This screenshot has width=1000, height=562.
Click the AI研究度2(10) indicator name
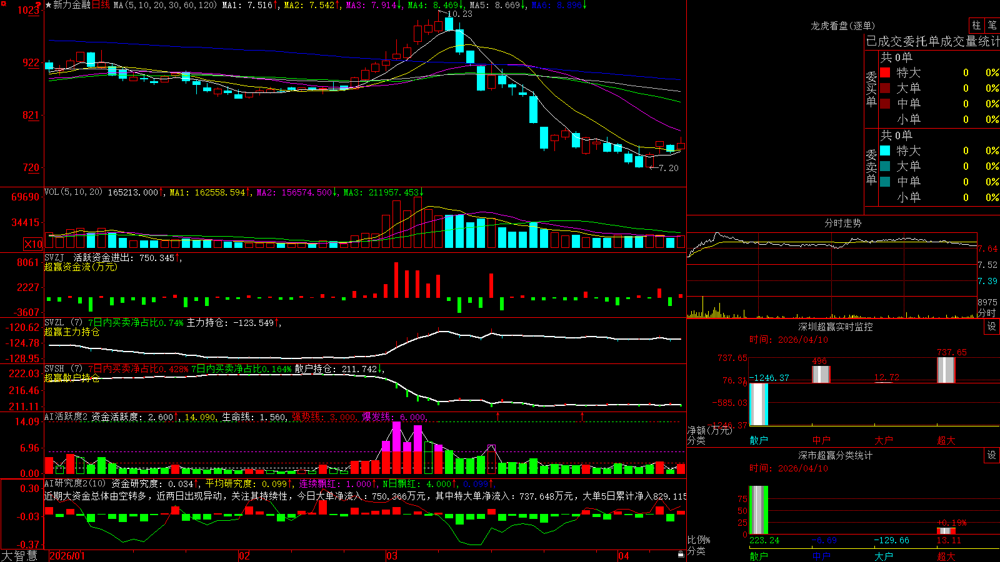75,483
